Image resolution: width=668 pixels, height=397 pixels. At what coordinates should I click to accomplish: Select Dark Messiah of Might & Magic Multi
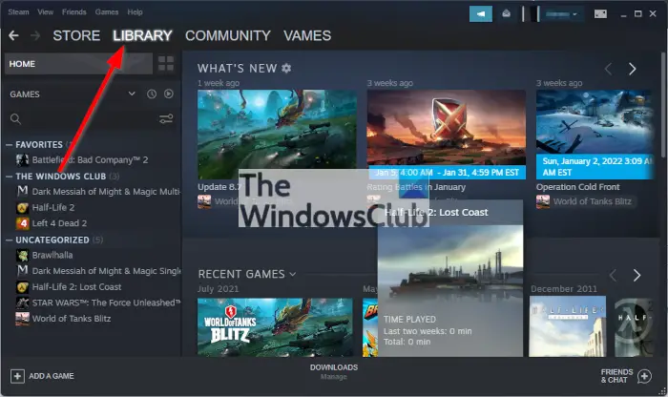coord(106,192)
